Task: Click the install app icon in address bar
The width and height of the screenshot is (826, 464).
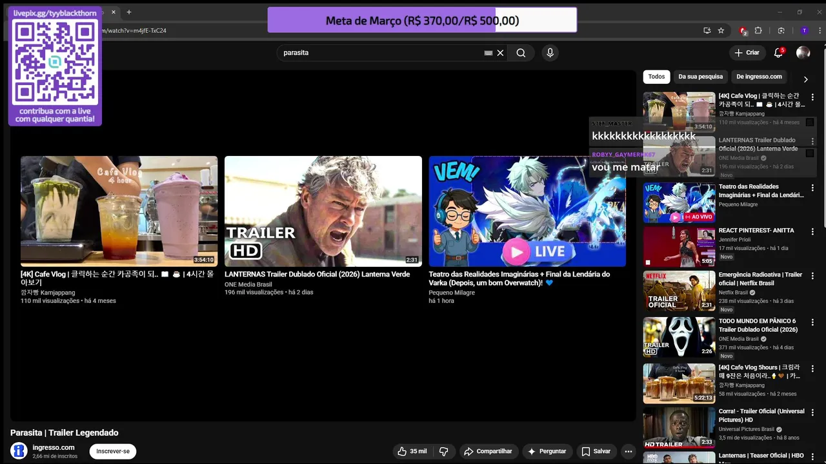Action: pos(707,30)
